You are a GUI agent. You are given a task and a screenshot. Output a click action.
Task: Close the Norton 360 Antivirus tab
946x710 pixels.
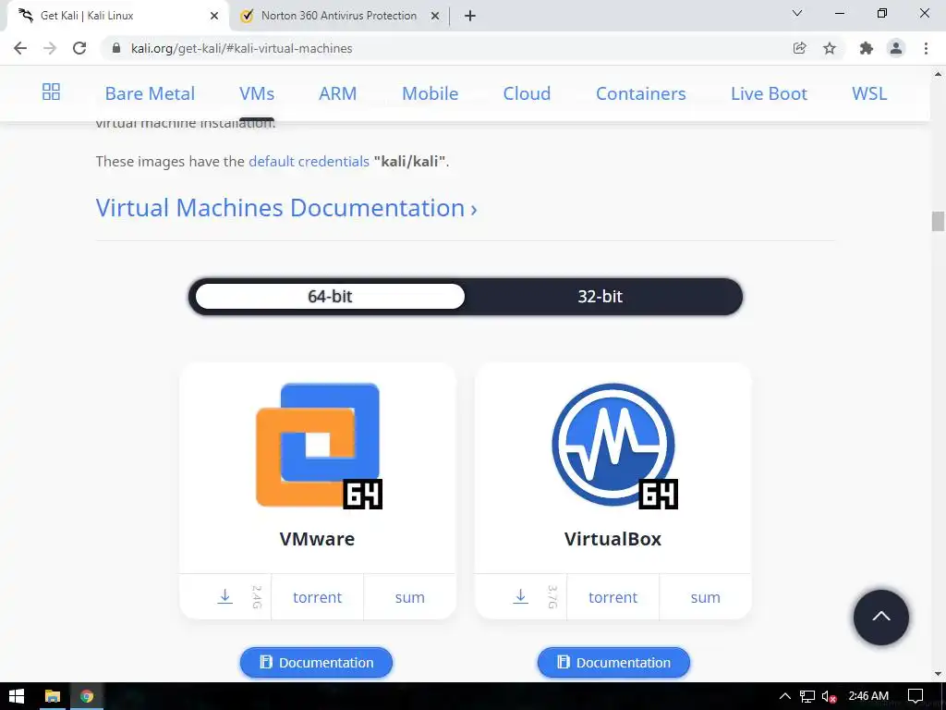point(435,16)
